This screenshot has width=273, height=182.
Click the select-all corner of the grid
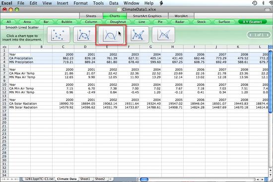click(4, 47)
